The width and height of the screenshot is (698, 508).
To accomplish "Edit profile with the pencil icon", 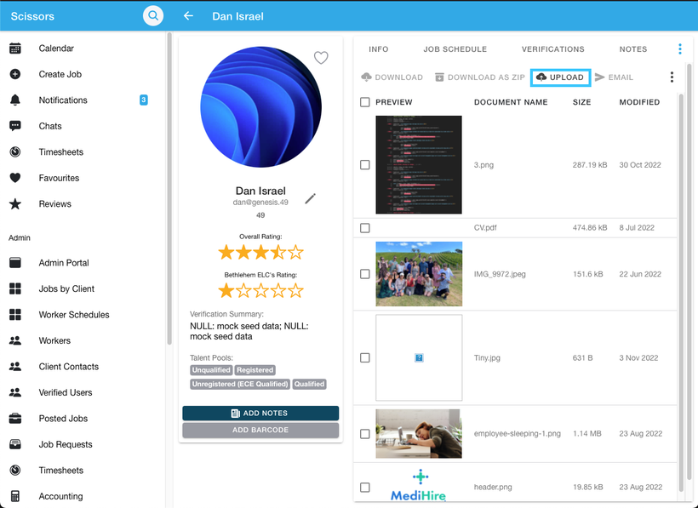I will (x=311, y=198).
